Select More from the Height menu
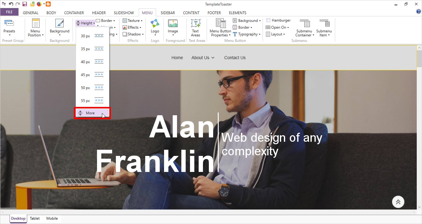 coord(90,113)
